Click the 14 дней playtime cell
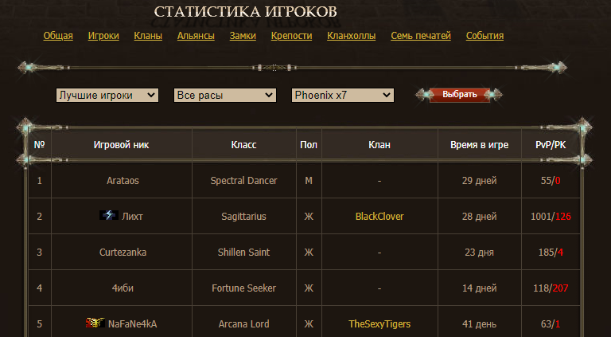Screen dimensions: 611x337 coord(479,288)
